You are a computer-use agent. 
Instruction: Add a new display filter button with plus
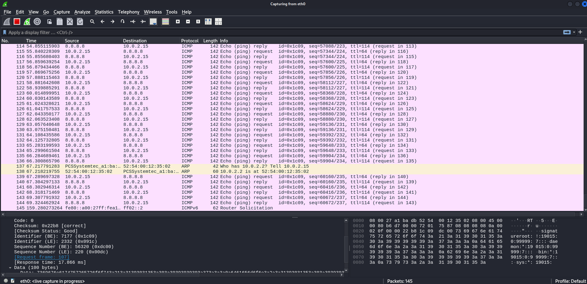tap(581, 32)
